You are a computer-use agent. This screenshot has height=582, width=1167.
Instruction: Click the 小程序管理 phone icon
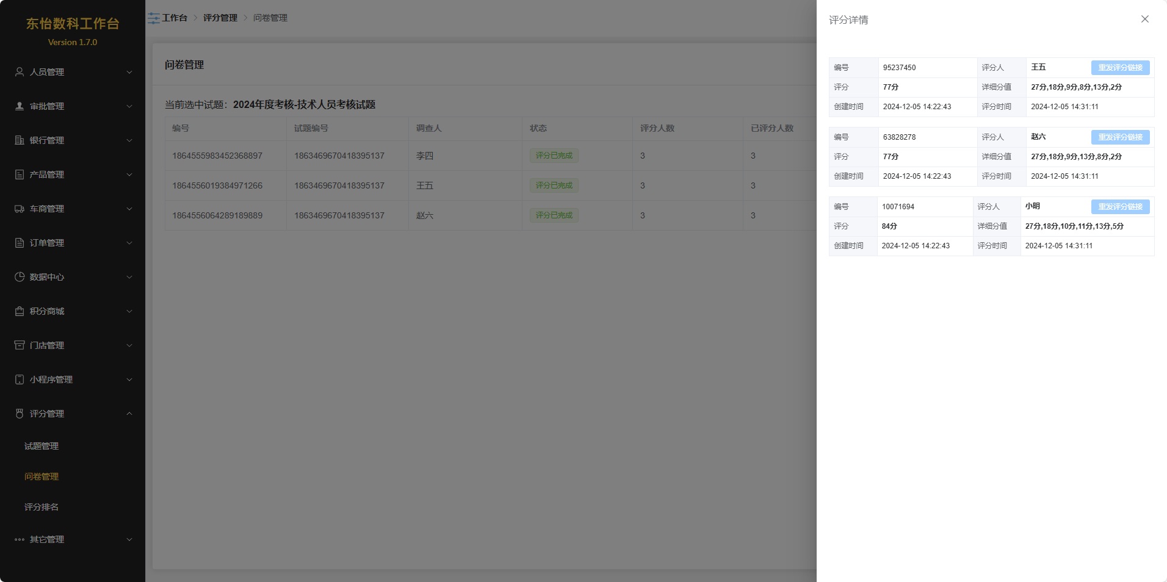pos(20,379)
